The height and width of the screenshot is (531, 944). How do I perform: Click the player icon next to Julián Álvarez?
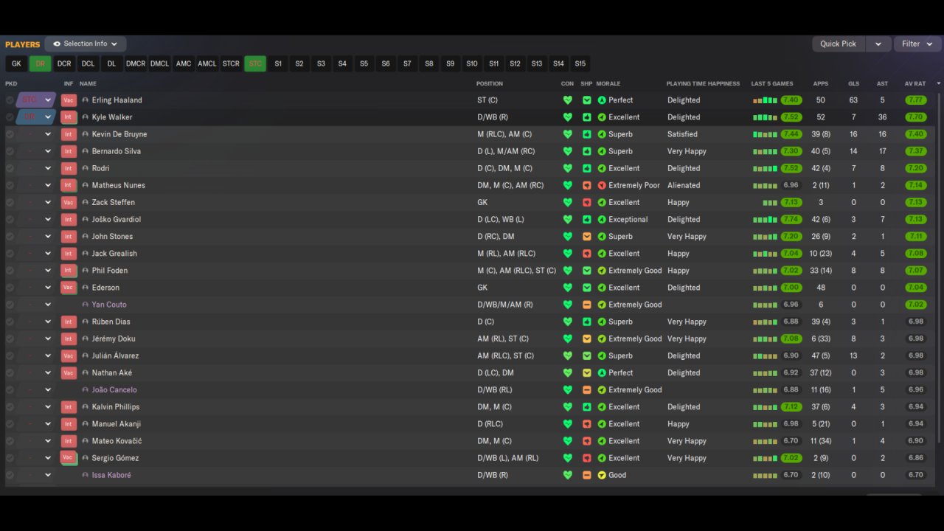(86, 355)
